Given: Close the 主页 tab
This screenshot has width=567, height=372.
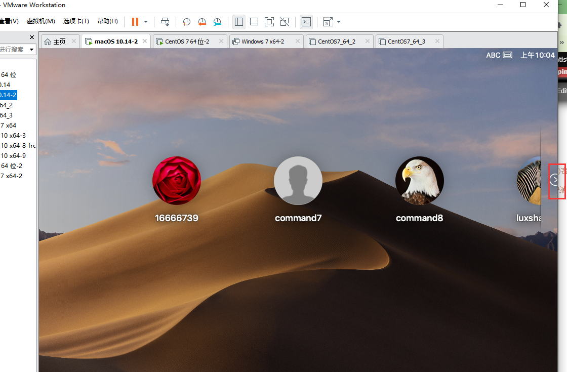Looking at the screenshot, I should coord(74,41).
